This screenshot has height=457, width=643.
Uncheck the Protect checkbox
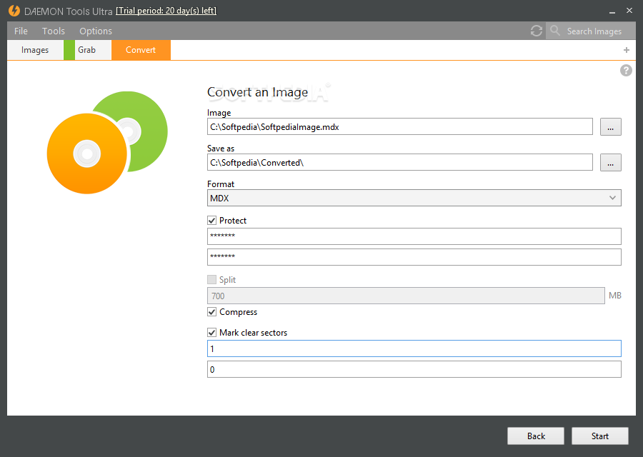[211, 221]
